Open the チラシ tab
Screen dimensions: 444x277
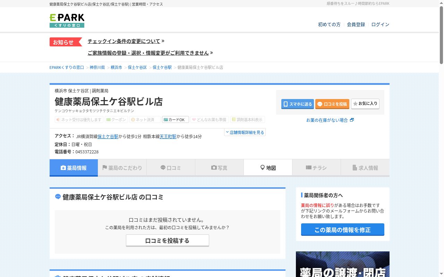[x=316, y=168]
